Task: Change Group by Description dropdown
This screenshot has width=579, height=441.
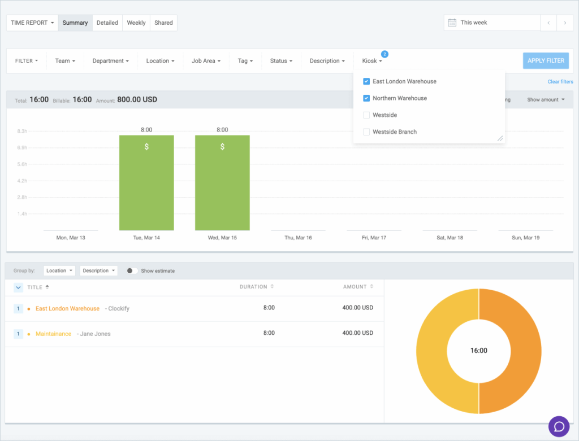Action: point(98,270)
